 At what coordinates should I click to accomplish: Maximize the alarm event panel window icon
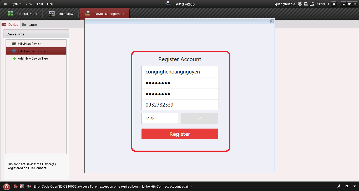point(347,186)
